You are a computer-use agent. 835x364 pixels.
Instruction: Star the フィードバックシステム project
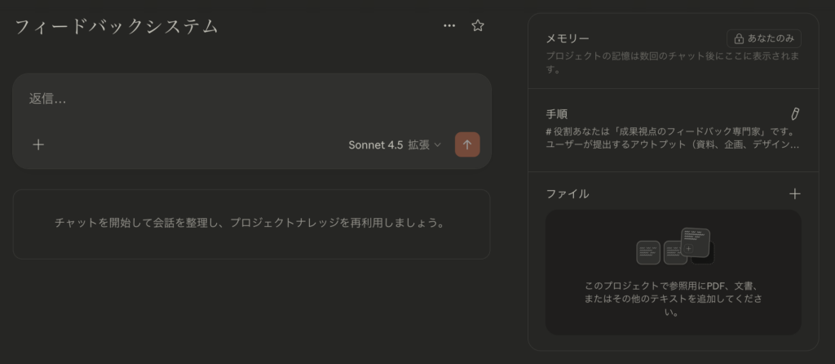click(478, 25)
